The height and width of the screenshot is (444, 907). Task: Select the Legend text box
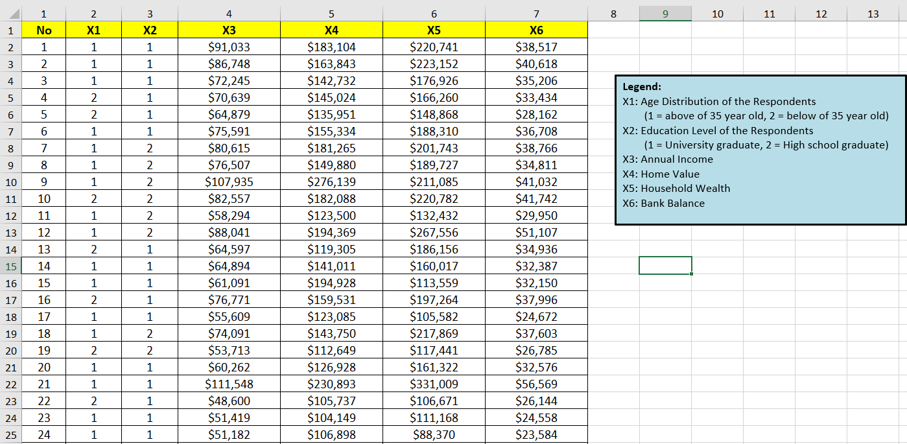coord(760,150)
